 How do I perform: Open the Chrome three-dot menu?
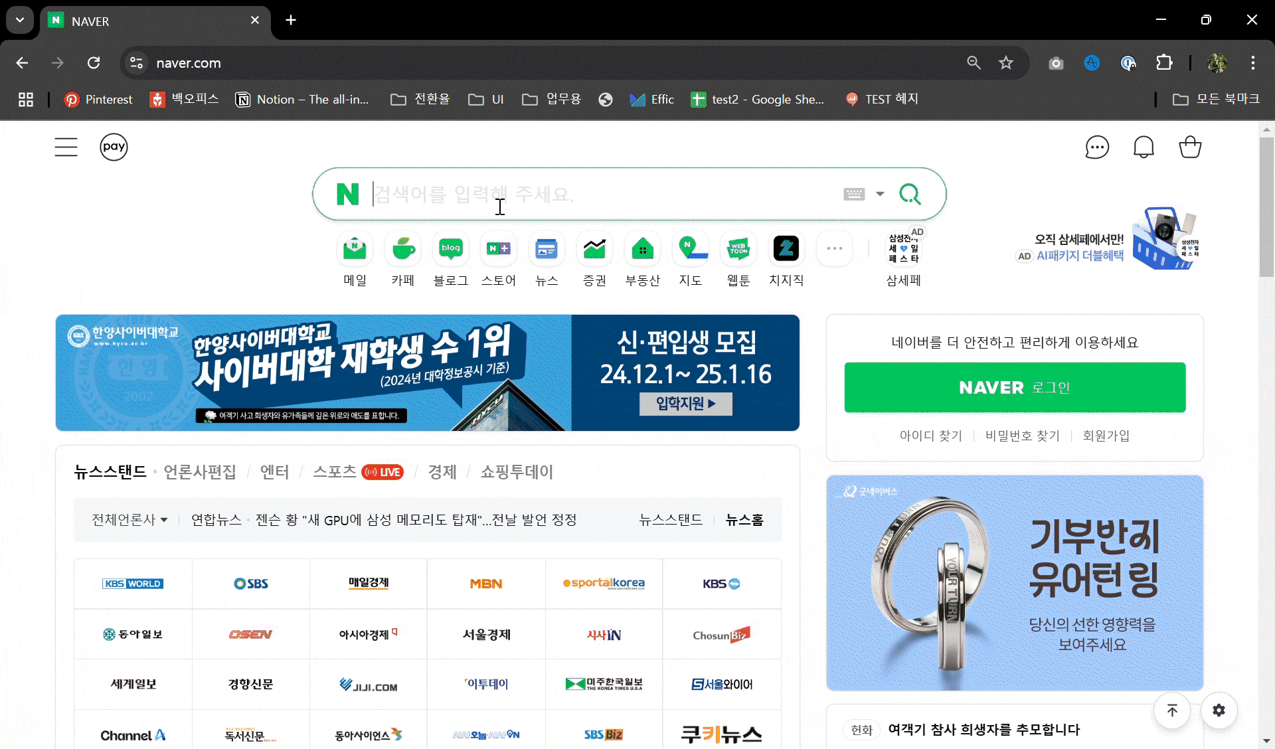click(x=1253, y=62)
